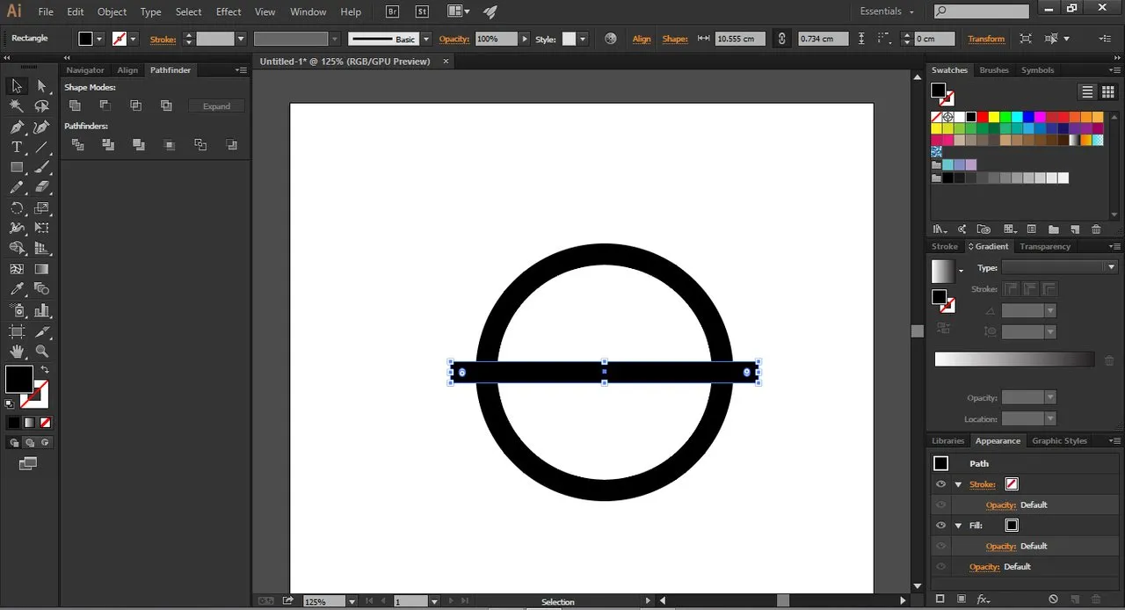Select the Eraser tool
The height and width of the screenshot is (610, 1125).
coord(41,187)
